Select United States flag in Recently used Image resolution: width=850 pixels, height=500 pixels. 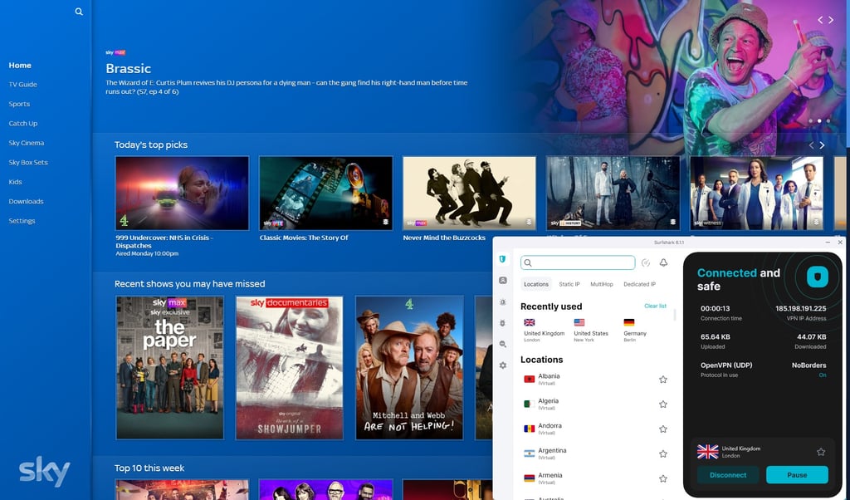tap(579, 322)
